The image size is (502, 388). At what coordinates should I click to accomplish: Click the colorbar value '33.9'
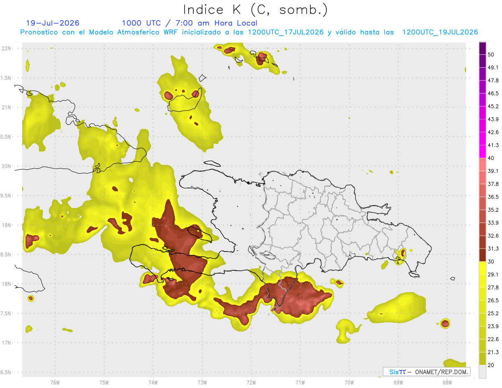click(493, 223)
